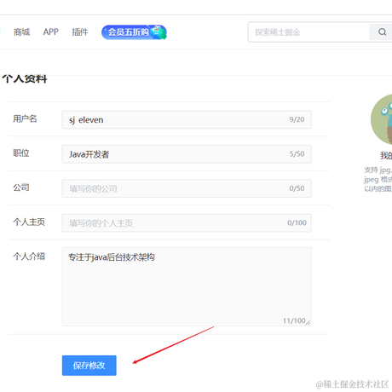Click the 公司 label
The height and width of the screenshot is (392, 392).
point(21,187)
